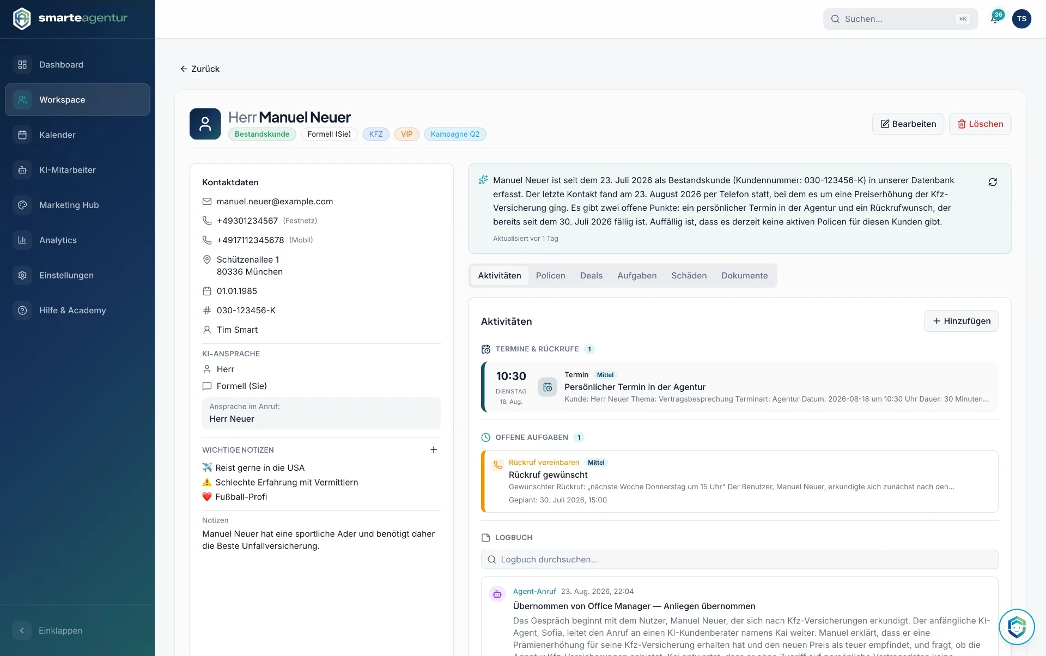
Task: Open KI-Mitarbeiter in the sidebar
Action: (77, 170)
